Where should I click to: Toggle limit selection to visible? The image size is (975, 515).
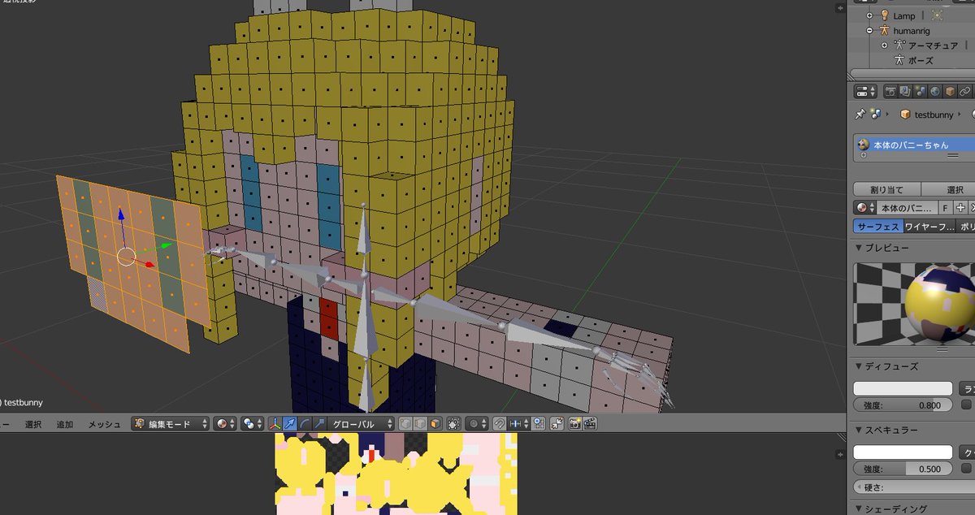click(453, 424)
